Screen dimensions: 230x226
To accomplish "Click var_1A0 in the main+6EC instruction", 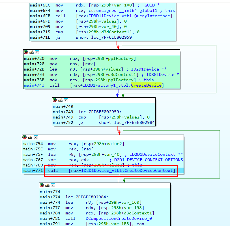I will point(124,5).
